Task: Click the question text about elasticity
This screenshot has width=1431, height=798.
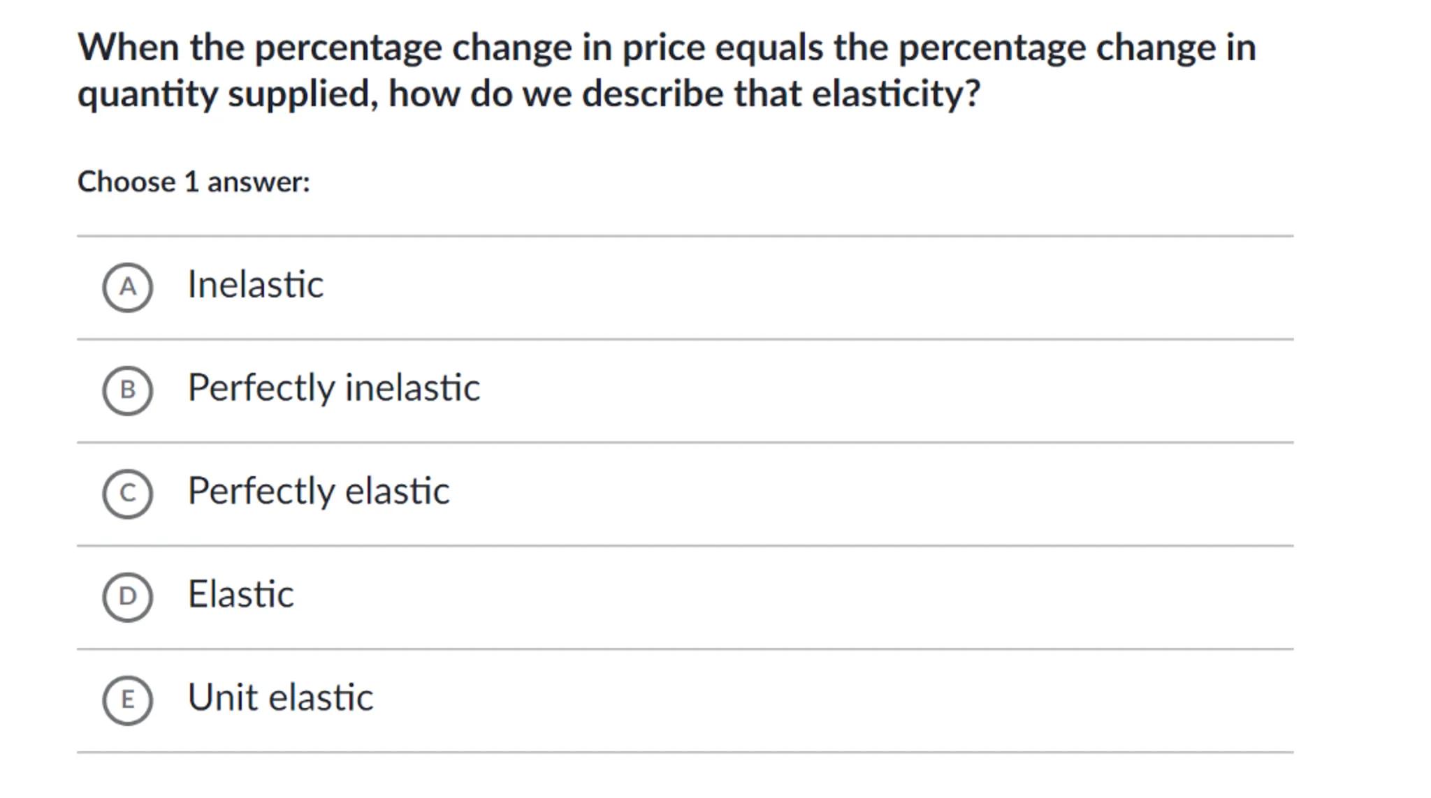Action: pyautogui.click(x=666, y=70)
